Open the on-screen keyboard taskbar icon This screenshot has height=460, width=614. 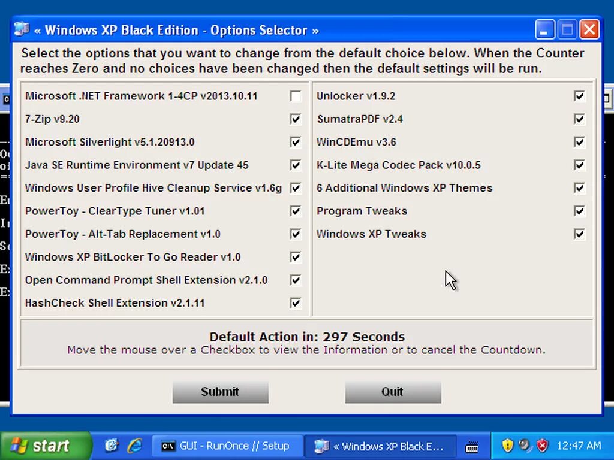472,447
